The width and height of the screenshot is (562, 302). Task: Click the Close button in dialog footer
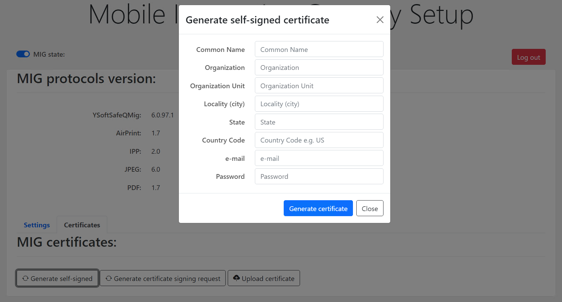[370, 208]
